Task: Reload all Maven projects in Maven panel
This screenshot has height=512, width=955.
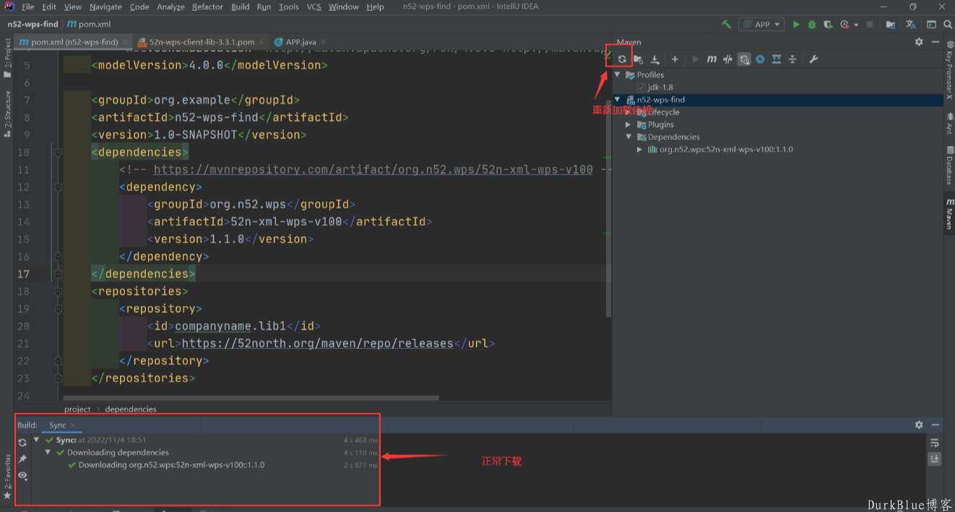Action: 622,59
